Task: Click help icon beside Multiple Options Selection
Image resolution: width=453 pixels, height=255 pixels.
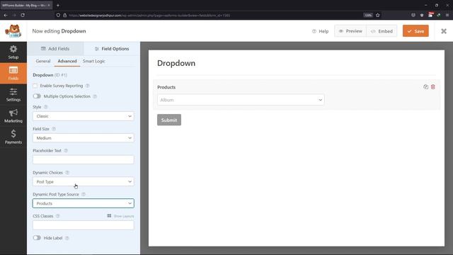Action: click(95, 96)
